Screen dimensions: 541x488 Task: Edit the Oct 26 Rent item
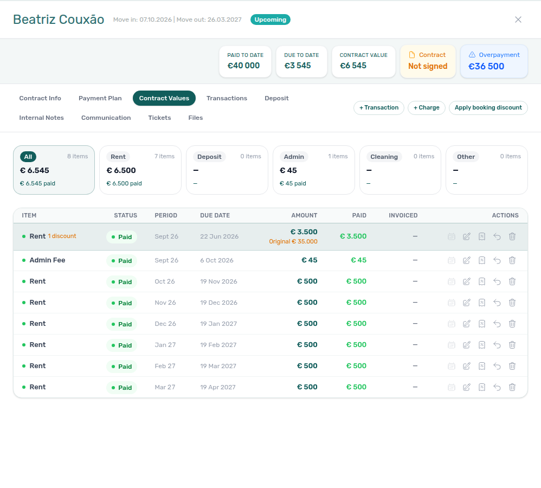coord(467,281)
